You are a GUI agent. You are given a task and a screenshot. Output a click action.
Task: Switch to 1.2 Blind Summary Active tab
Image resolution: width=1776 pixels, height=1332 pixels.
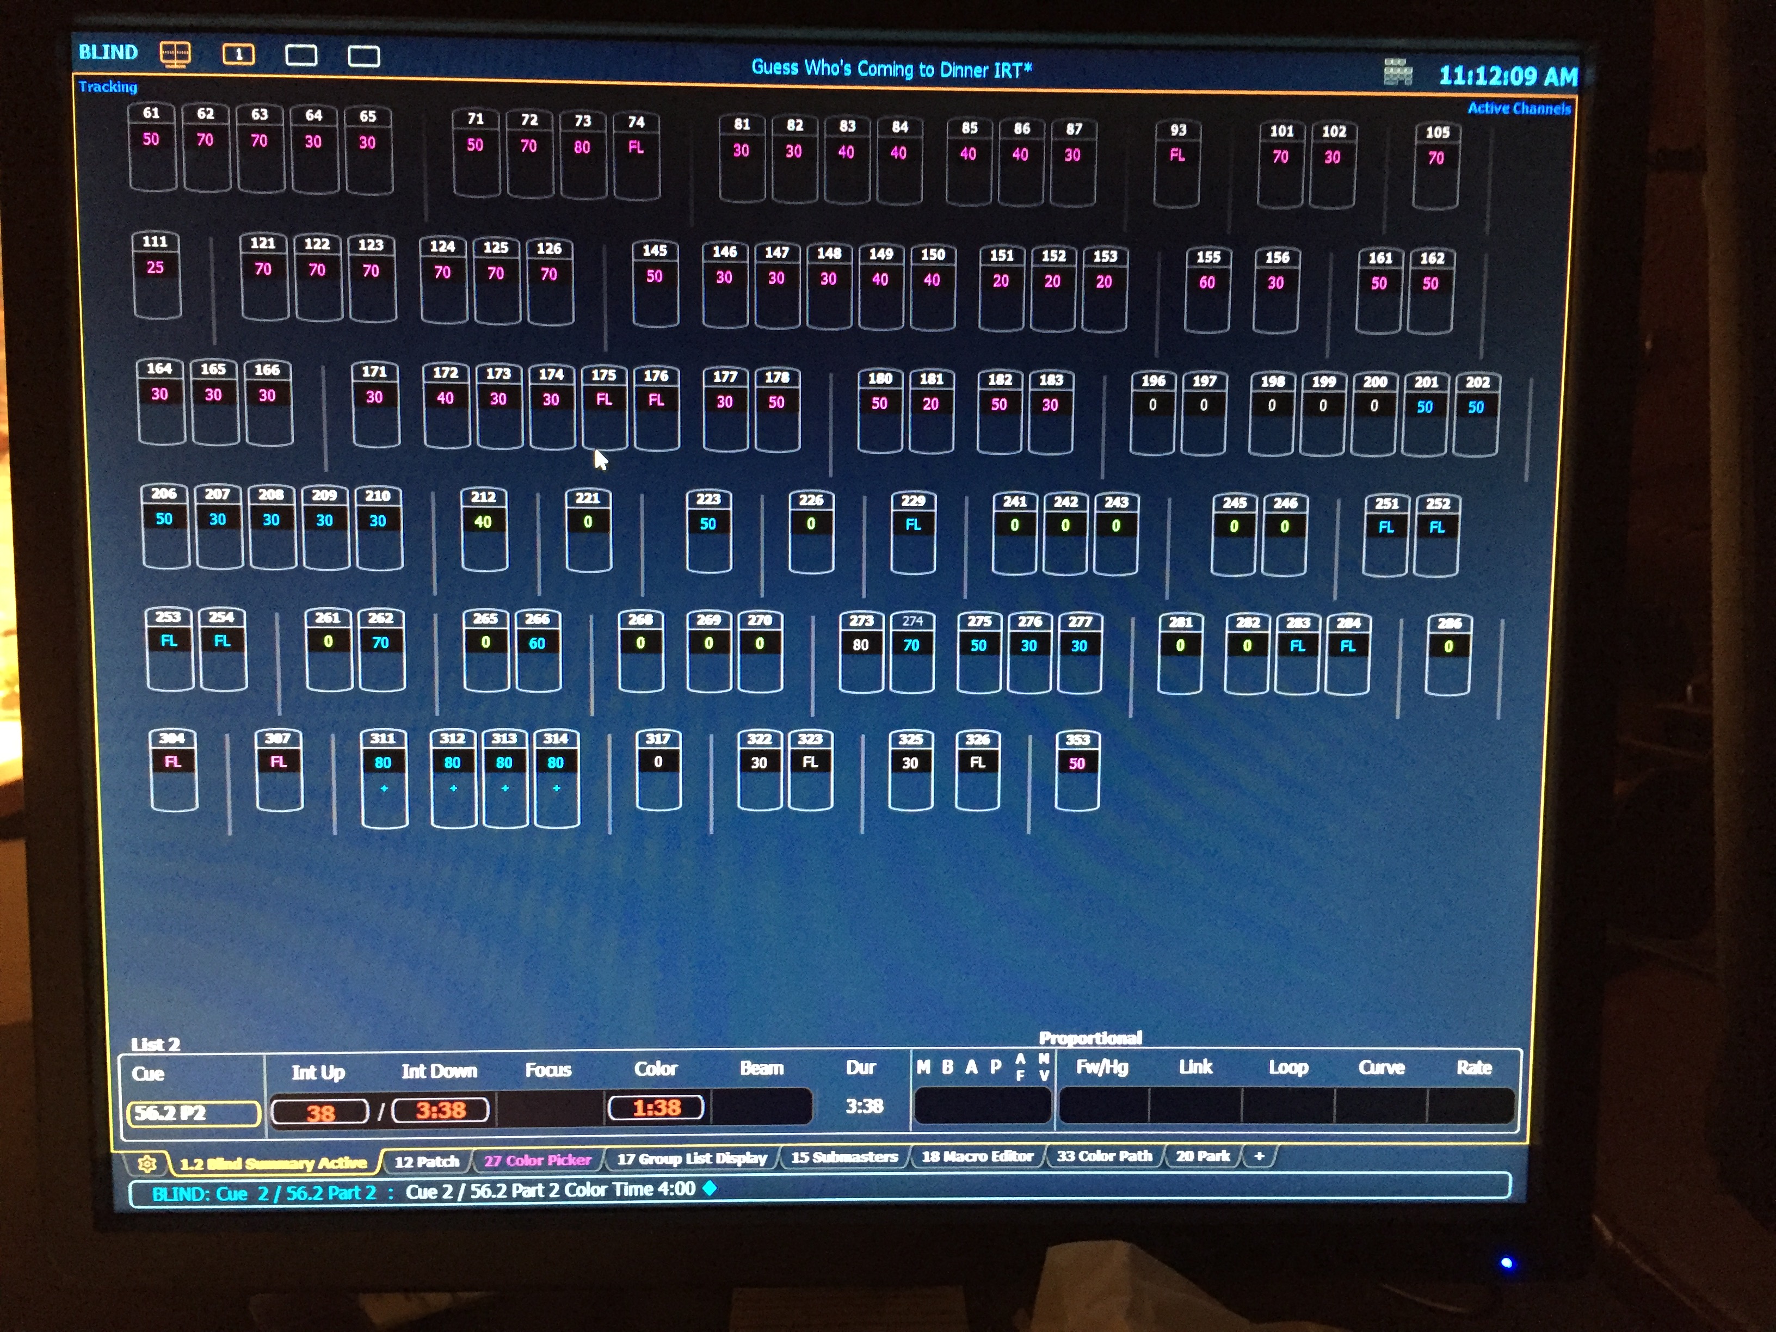(273, 1163)
